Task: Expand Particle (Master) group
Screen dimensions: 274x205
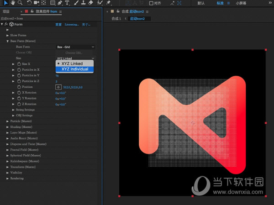Action: coord(7,121)
